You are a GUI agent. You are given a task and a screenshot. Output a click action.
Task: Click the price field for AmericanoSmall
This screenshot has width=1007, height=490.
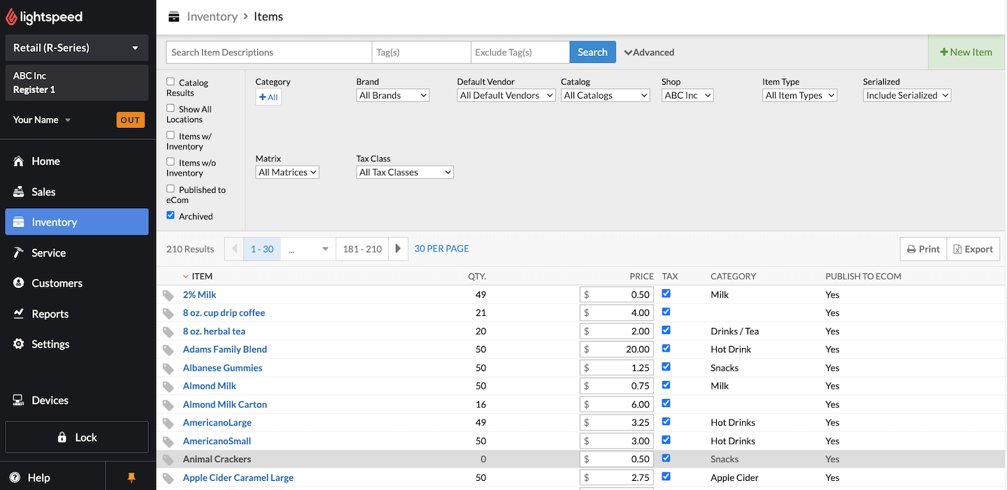(x=617, y=441)
